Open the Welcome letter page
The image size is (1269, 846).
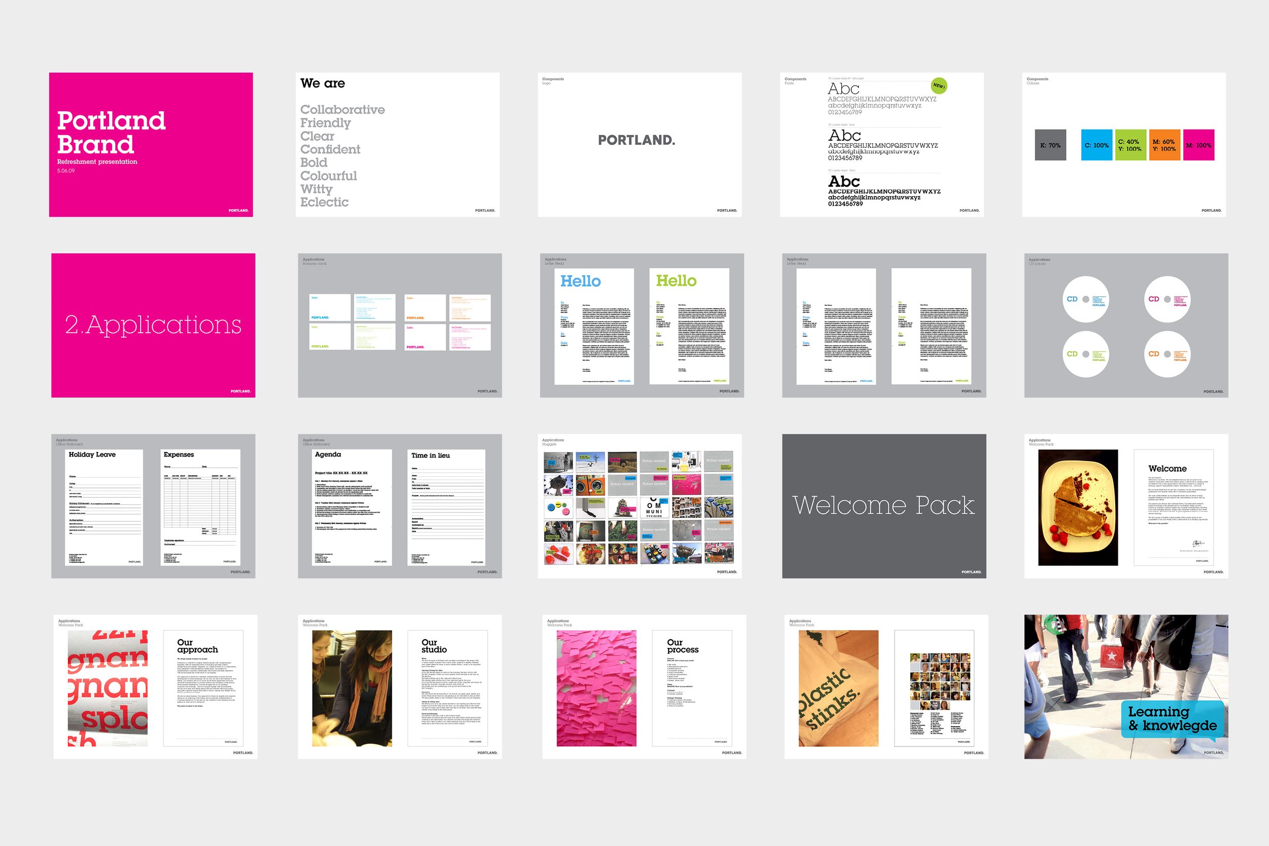(1174, 508)
